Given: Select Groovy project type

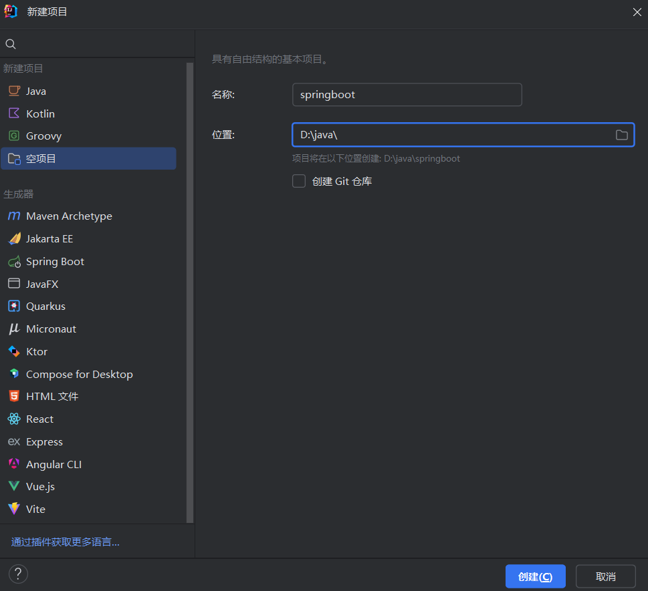Looking at the screenshot, I should 88,136.
